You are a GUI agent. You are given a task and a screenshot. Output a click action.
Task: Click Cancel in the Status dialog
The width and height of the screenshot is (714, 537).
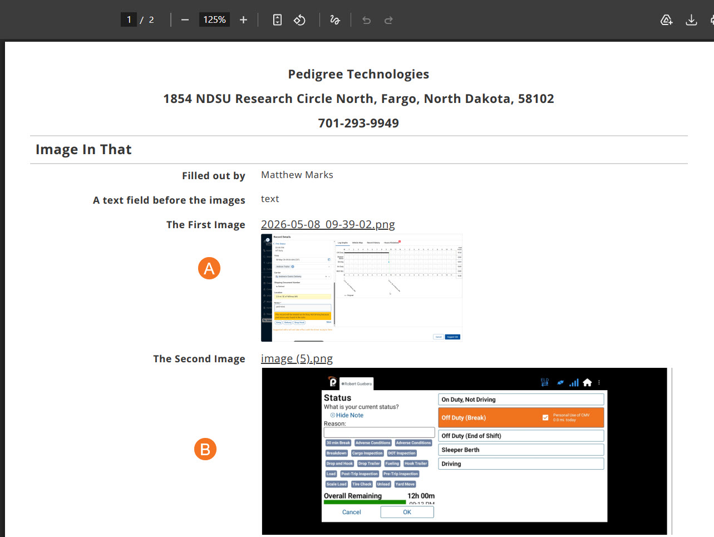pyautogui.click(x=351, y=512)
